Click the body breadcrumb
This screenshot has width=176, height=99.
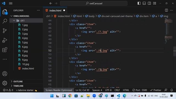pos(90,16)
